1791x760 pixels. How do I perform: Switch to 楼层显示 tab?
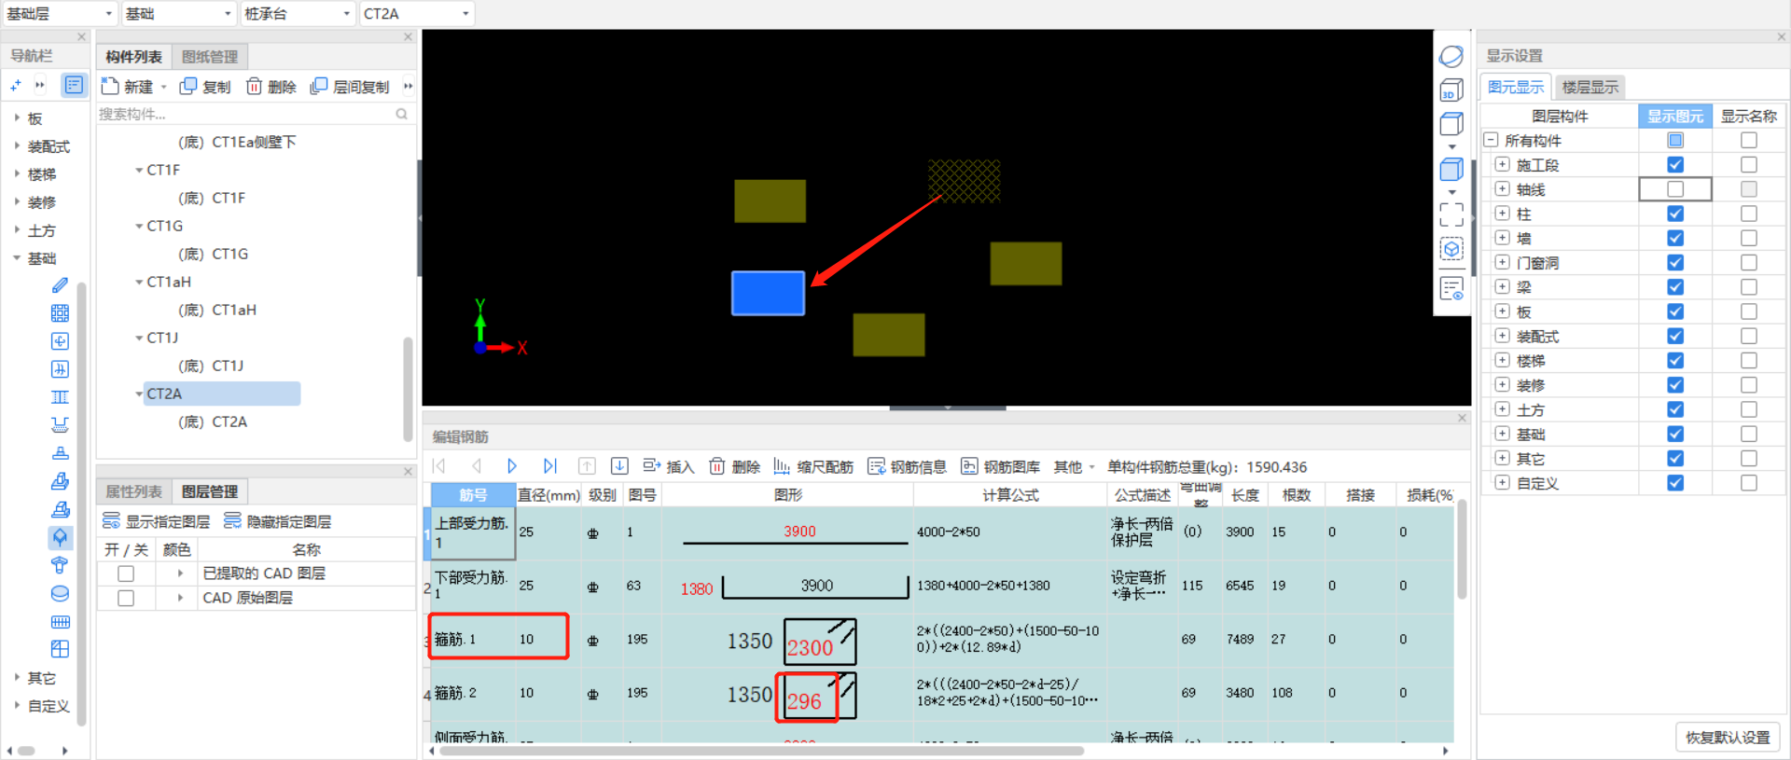[1590, 87]
